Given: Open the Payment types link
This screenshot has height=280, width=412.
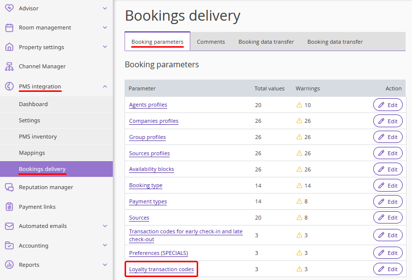Looking at the screenshot, I should coord(148,201).
